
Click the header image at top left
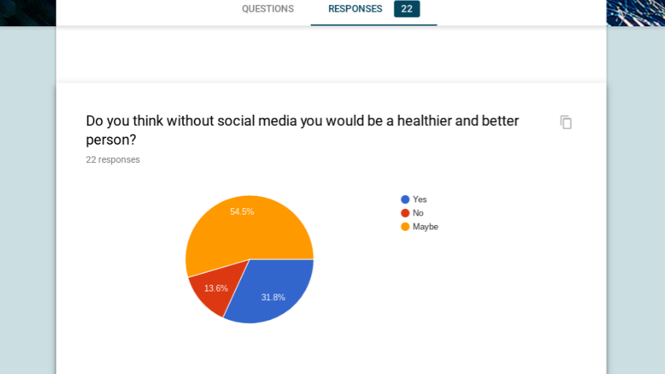coord(28,12)
